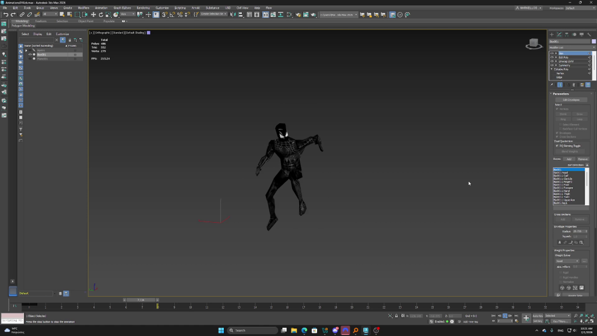The width and height of the screenshot is (597, 336).
Task: Click the Zoom magnifier viewport navigation icon
Action: tap(575, 316)
